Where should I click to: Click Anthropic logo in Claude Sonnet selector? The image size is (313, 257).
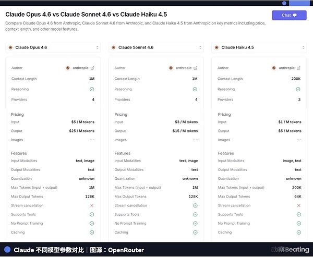click(x=114, y=47)
